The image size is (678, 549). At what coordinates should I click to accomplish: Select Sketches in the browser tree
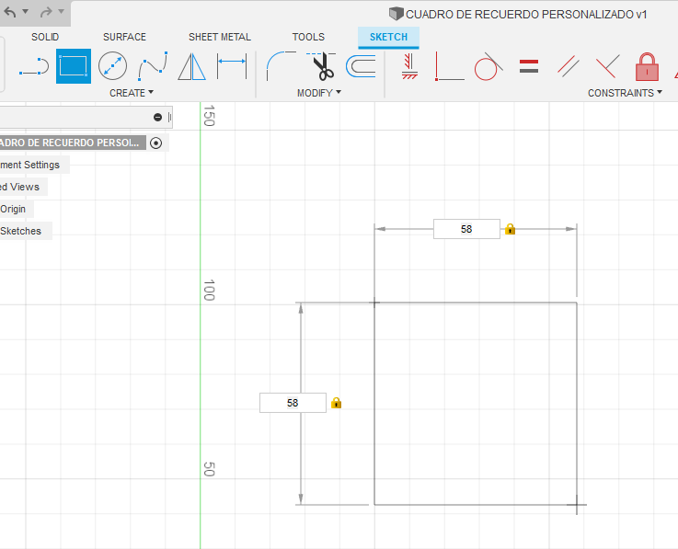21,231
